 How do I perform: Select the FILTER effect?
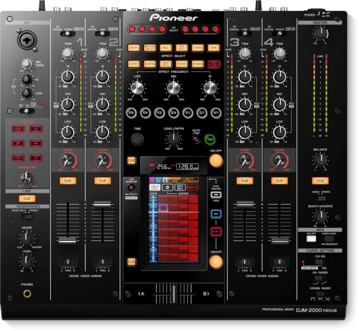click(x=181, y=64)
